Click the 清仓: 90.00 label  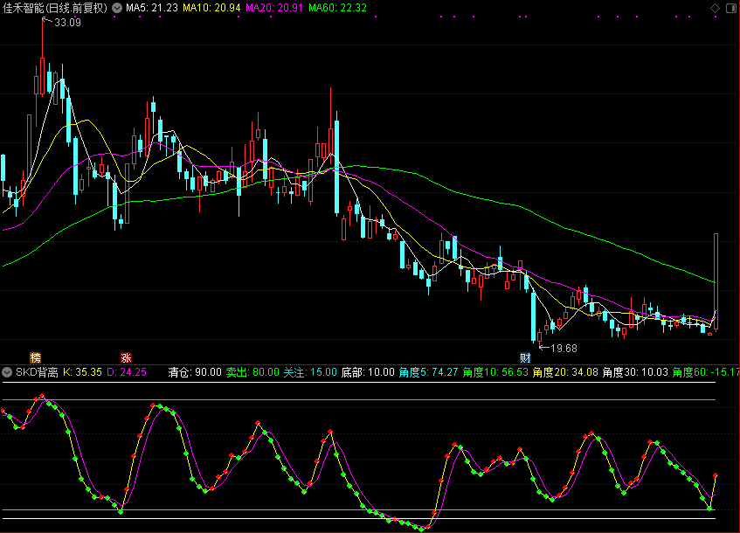tap(195, 372)
